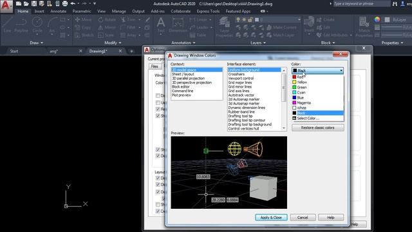Click the Save floppy disk icon
The image size is (412, 232).
point(34,4)
